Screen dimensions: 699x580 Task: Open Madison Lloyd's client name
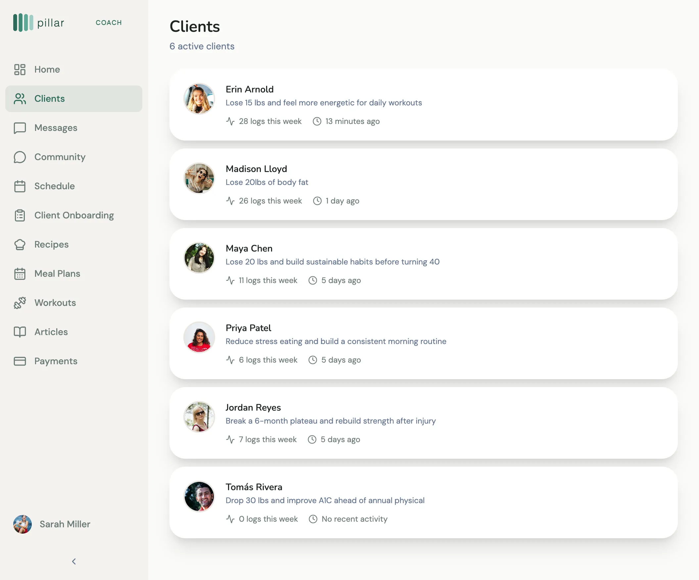[x=256, y=169]
